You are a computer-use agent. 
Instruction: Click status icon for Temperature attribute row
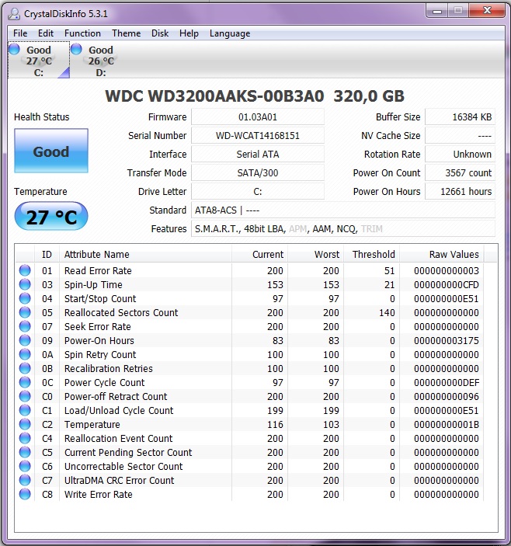point(25,424)
